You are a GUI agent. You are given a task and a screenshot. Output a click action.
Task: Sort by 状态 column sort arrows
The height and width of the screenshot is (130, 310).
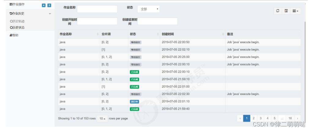coord(158,34)
